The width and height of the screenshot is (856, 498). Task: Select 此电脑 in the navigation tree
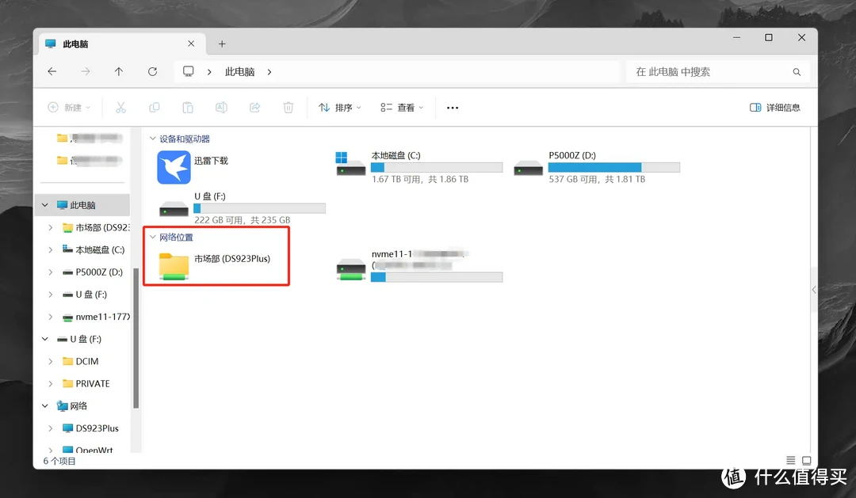point(82,205)
